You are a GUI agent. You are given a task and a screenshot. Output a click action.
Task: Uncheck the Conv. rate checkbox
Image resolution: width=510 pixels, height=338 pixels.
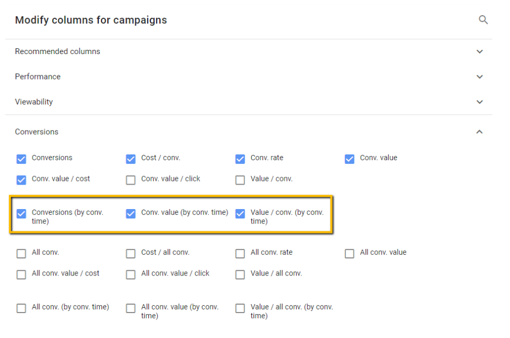pyautogui.click(x=240, y=159)
